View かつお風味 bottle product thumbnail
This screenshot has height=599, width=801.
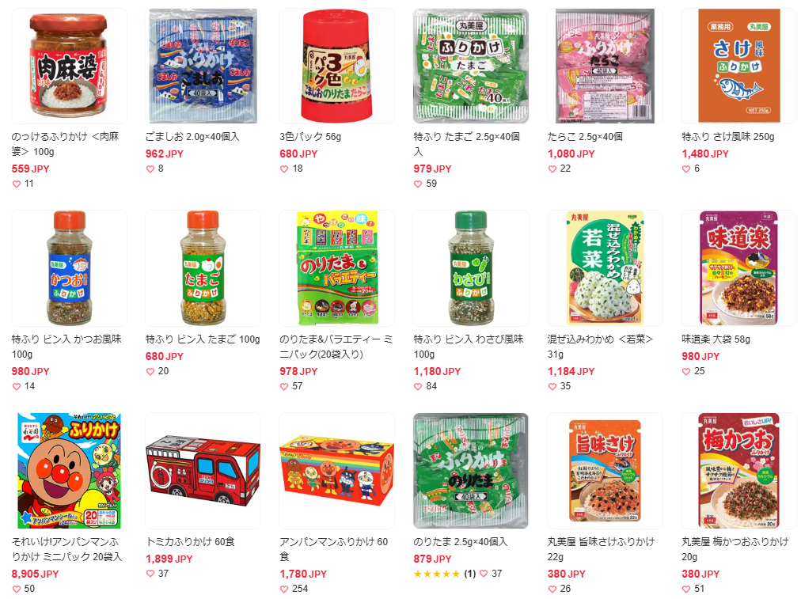click(x=69, y=268)
